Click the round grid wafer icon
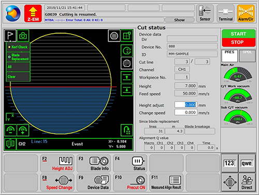 pos(114,36)
